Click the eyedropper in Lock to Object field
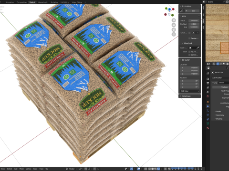229x171 pixels. tap(198, 48)
